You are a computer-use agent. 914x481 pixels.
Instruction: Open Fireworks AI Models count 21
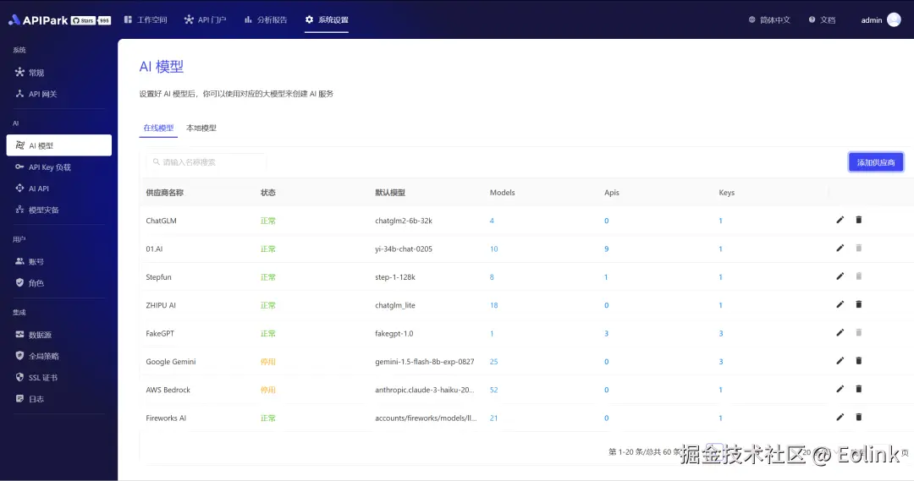pyautogui.click(x=493, y=418)
